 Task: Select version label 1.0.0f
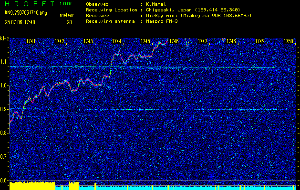66,4
